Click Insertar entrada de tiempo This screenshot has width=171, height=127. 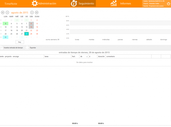[x=13, y=48]
